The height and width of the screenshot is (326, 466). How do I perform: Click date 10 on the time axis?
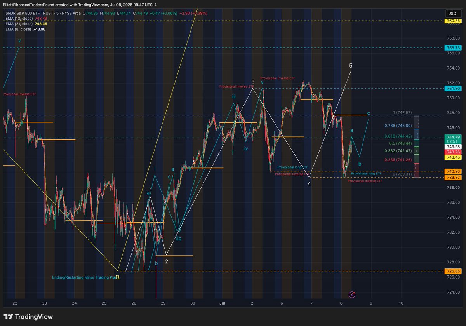(x=401, y=303)
